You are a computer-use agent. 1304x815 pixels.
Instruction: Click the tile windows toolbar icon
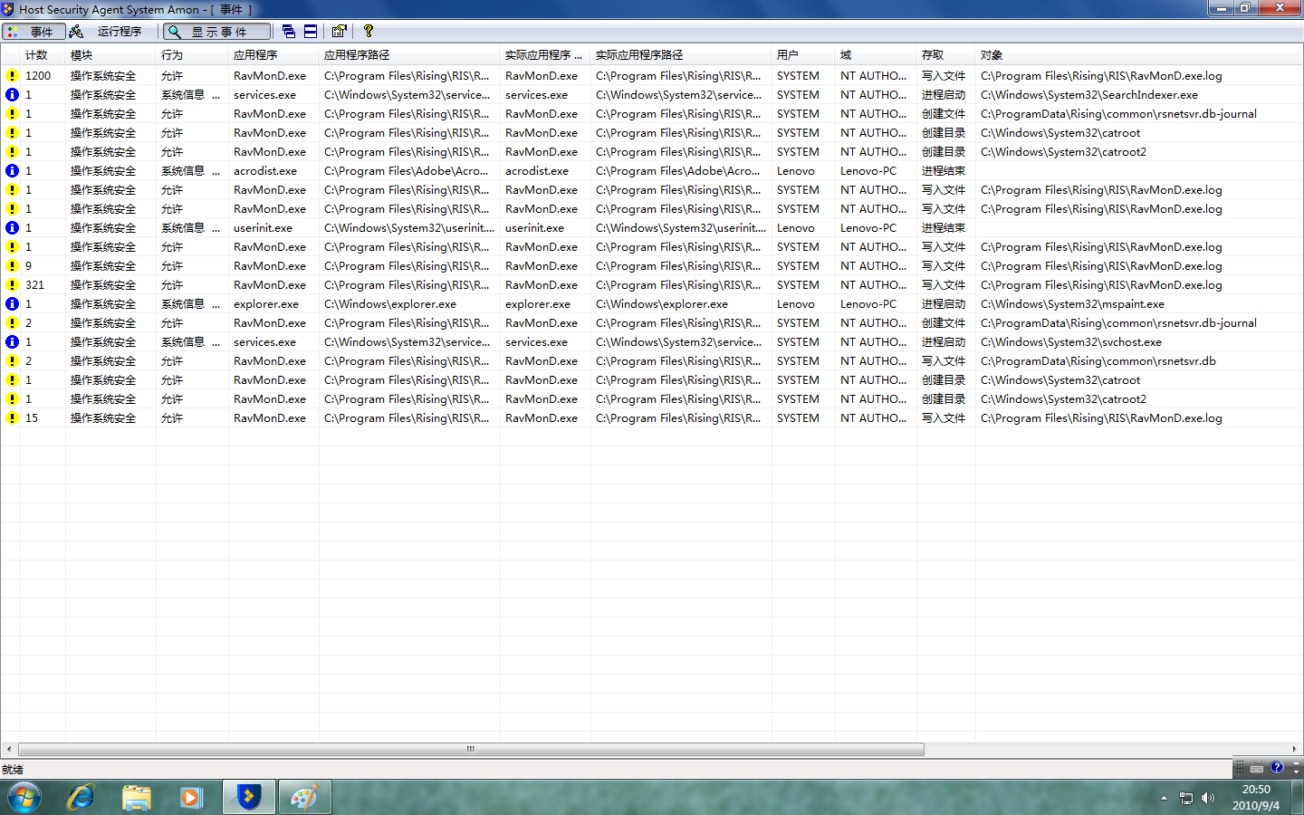tap(311, 32)
